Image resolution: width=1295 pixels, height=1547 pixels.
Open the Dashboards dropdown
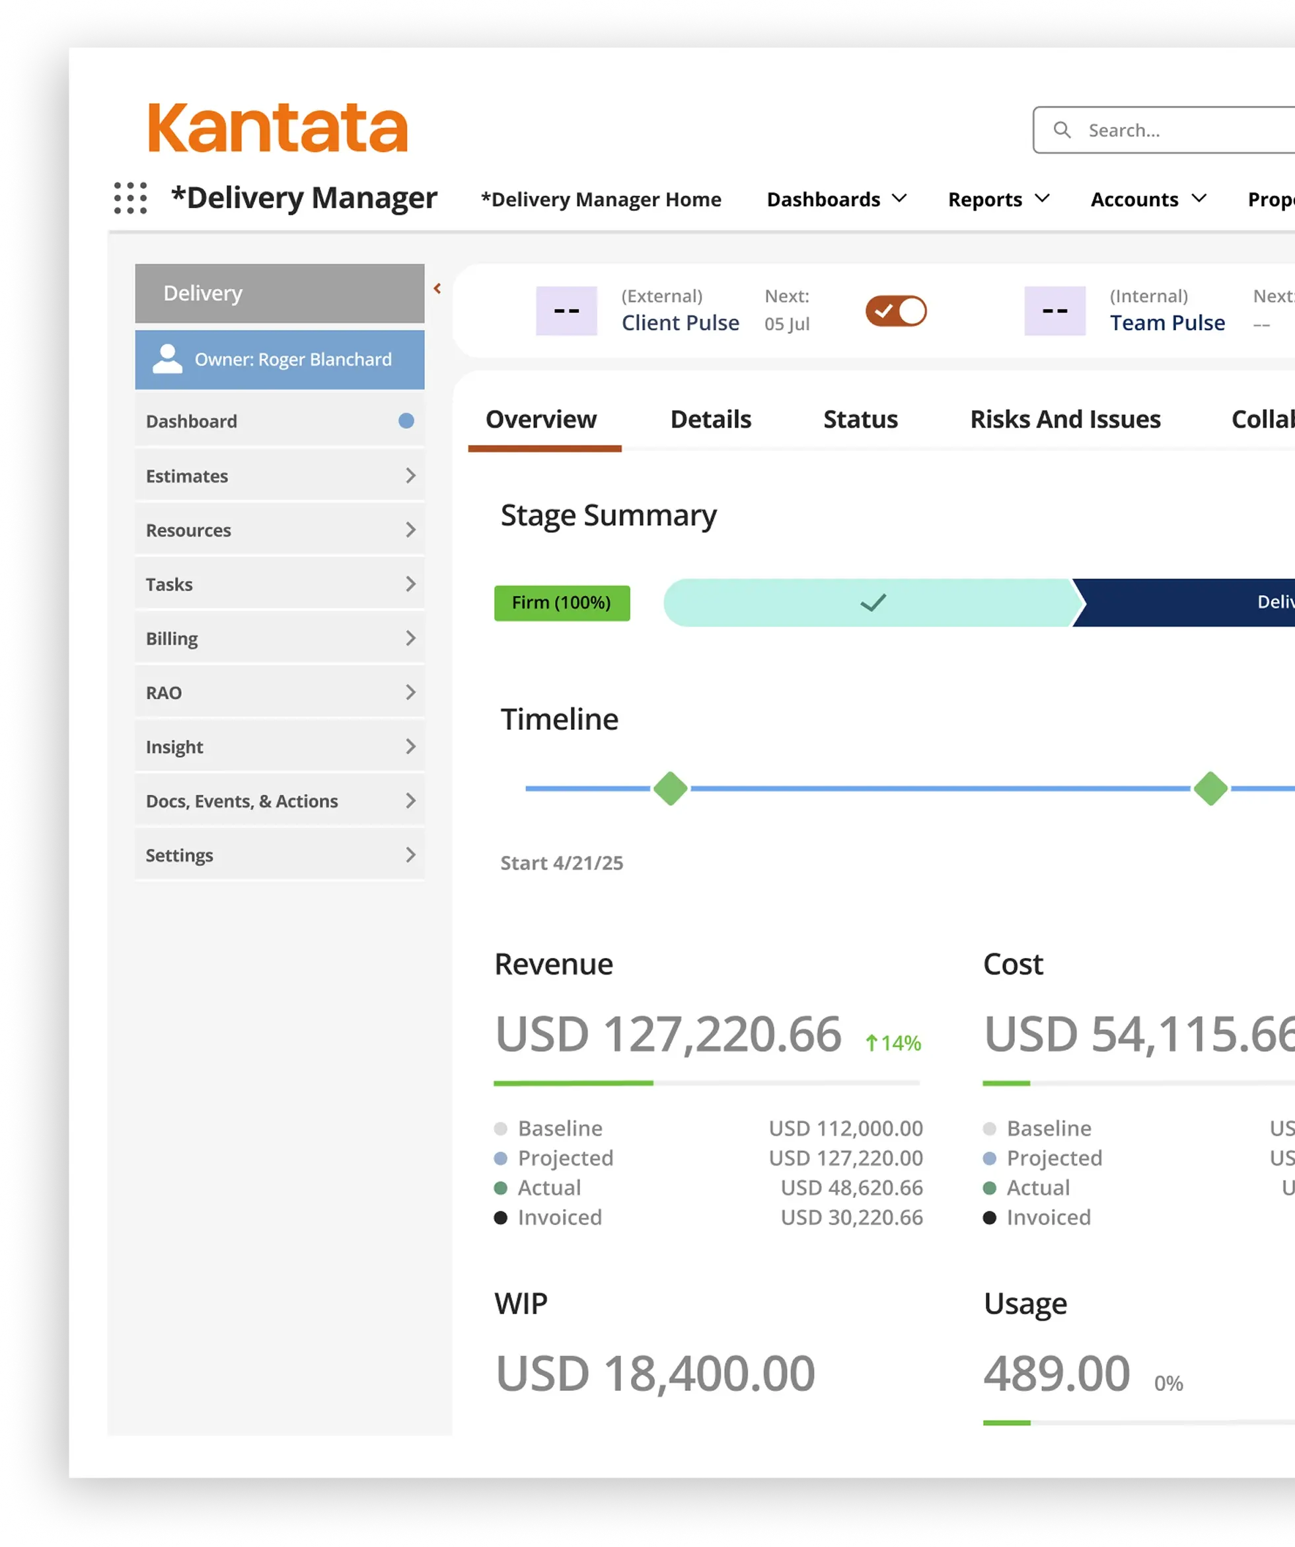click(x=836, y=199)
